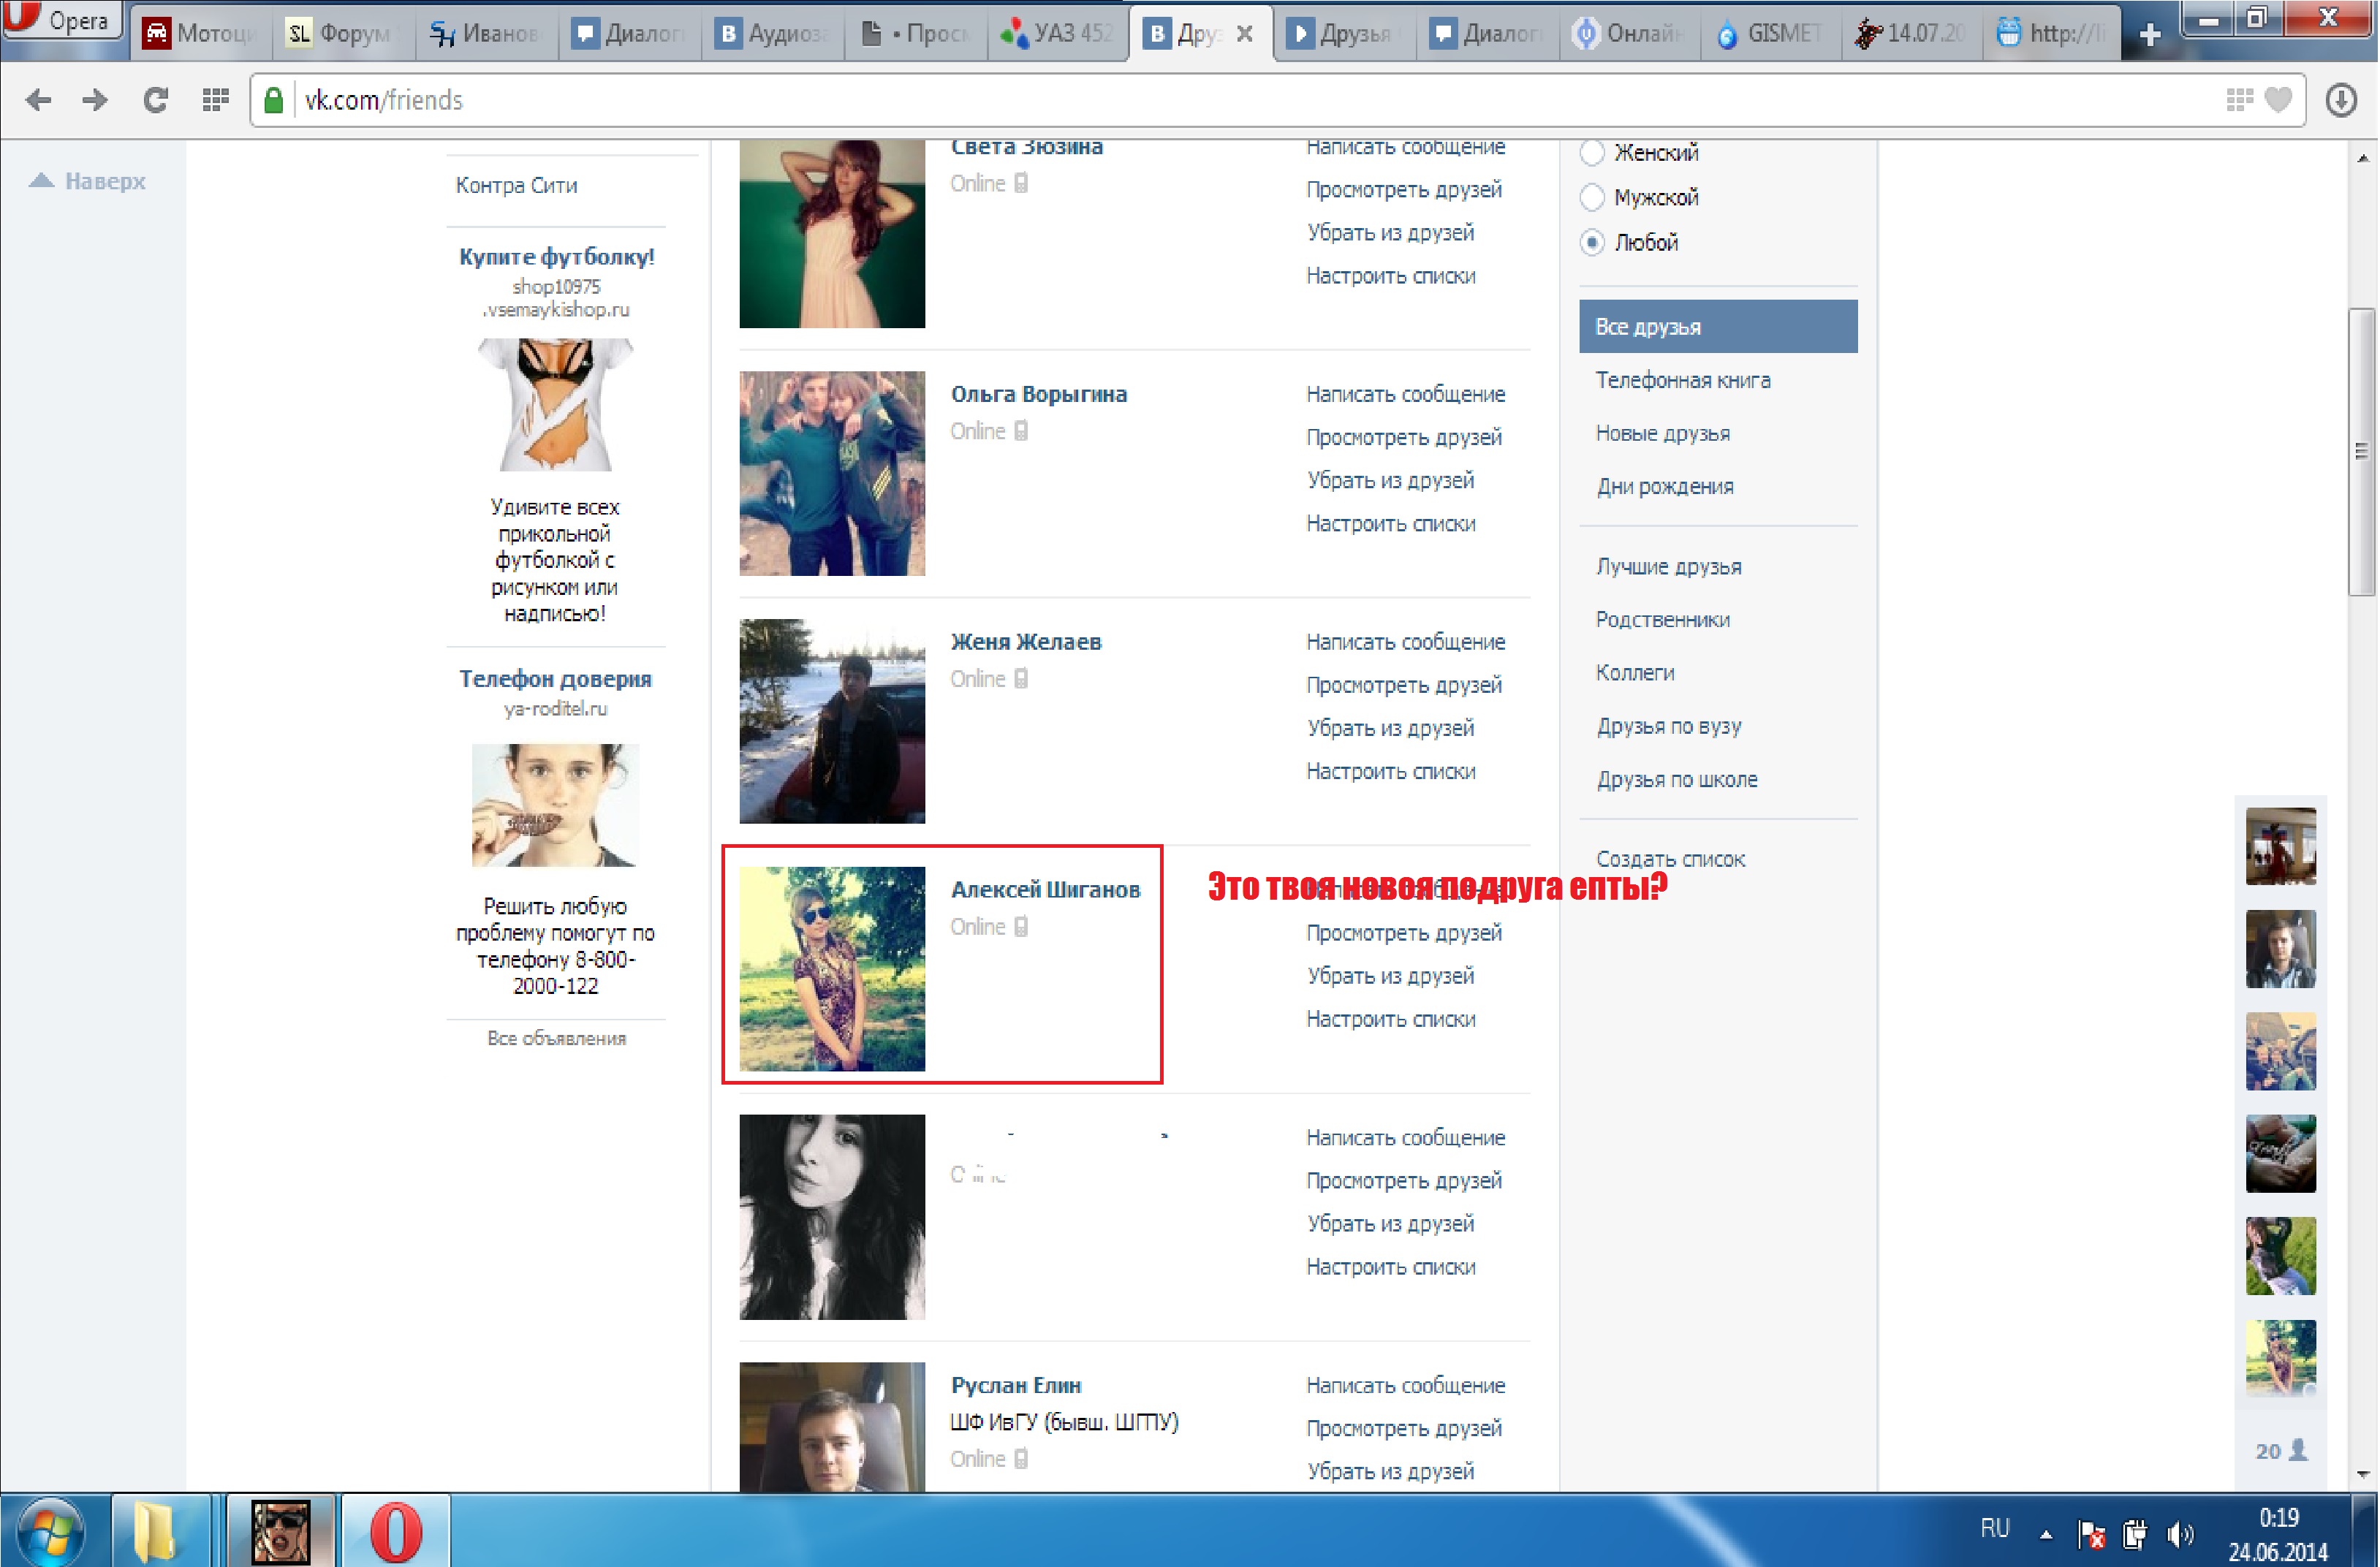Open Телефонная книга list
Screen dimensions: 2380x1567
coord(1682,380)
